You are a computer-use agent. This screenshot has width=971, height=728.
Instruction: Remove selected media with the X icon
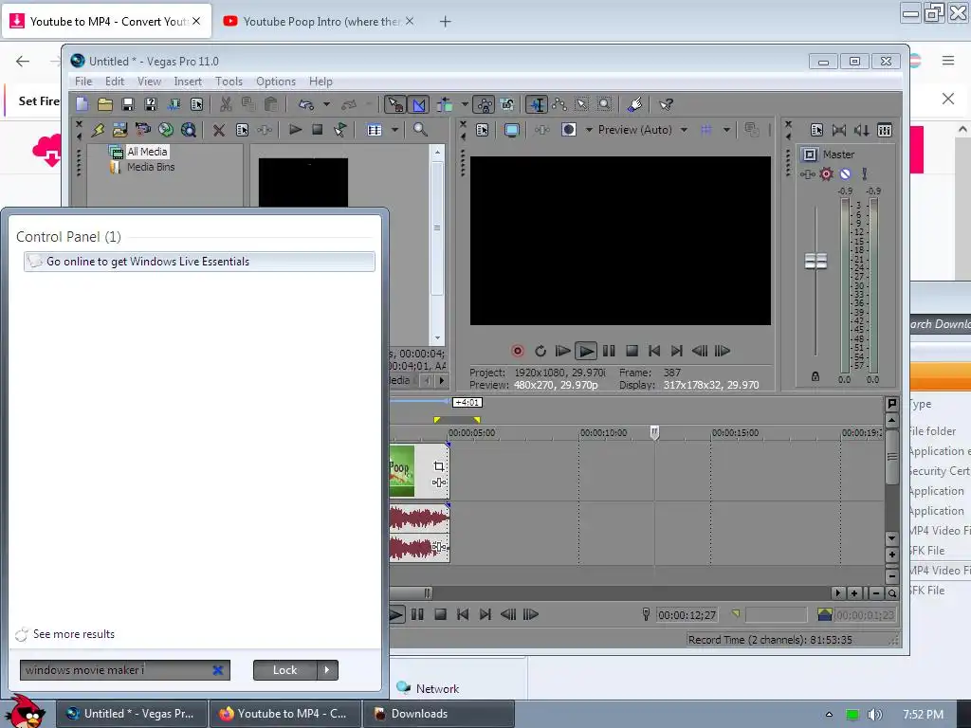coord(219,130)
